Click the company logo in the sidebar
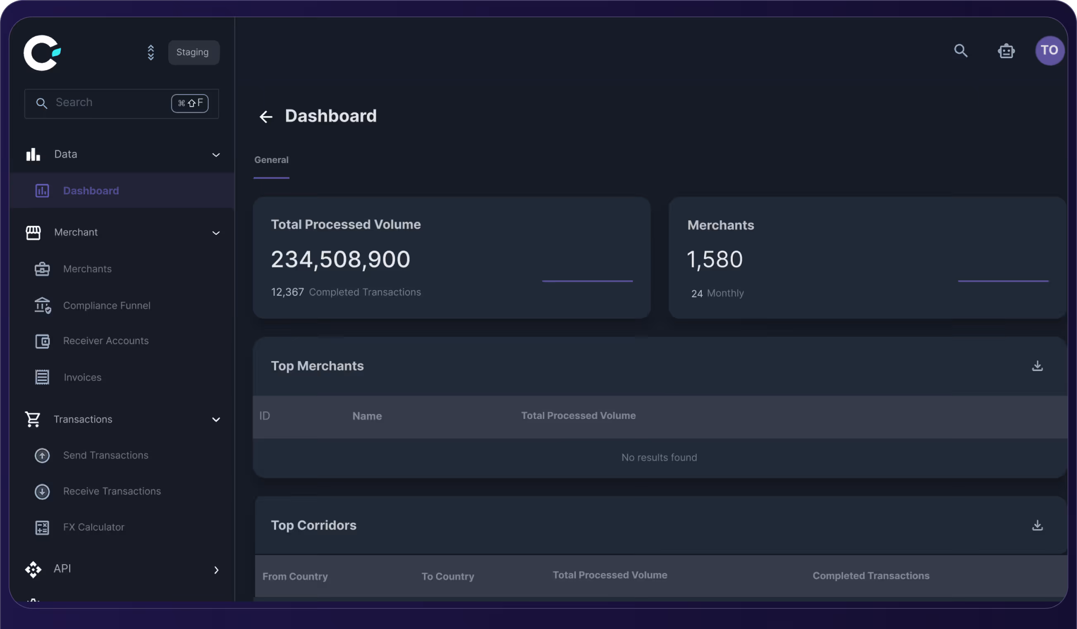Viewport: 1077px width, 629px height. click(x=42, y=52)
